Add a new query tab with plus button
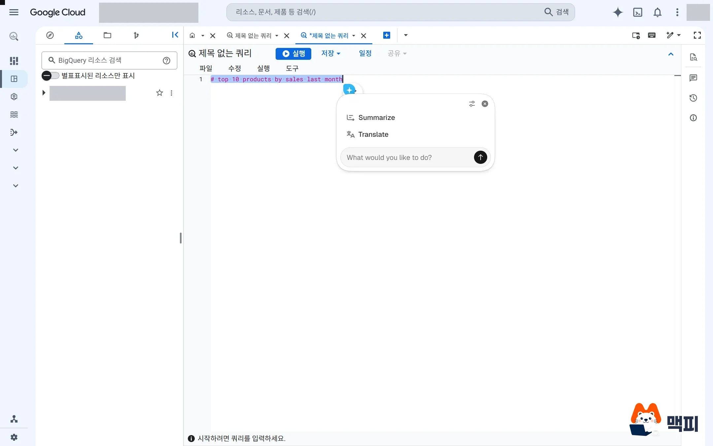 [387, 35]
